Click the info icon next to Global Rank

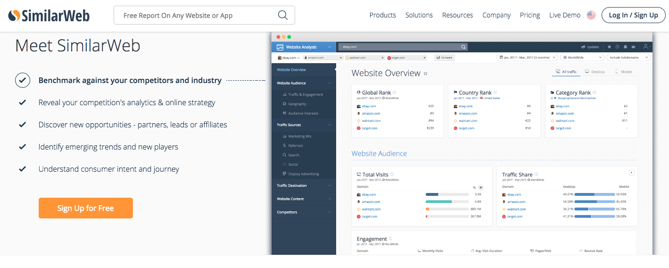pyautogui.click(x=395, y=92)
